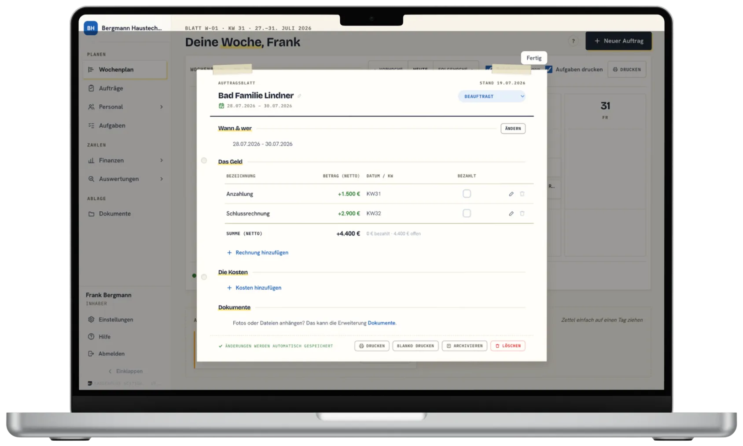
Task: Go to Aufträge in the sidebar
Action: pyautogui.click(x=125, y=88)
